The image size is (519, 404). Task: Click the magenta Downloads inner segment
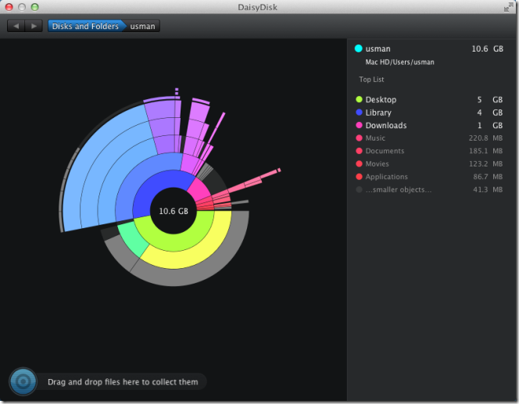click(x=199, y=190)
